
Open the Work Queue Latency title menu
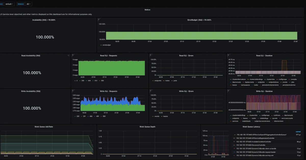pyautogui.click(x=251, y=126)
